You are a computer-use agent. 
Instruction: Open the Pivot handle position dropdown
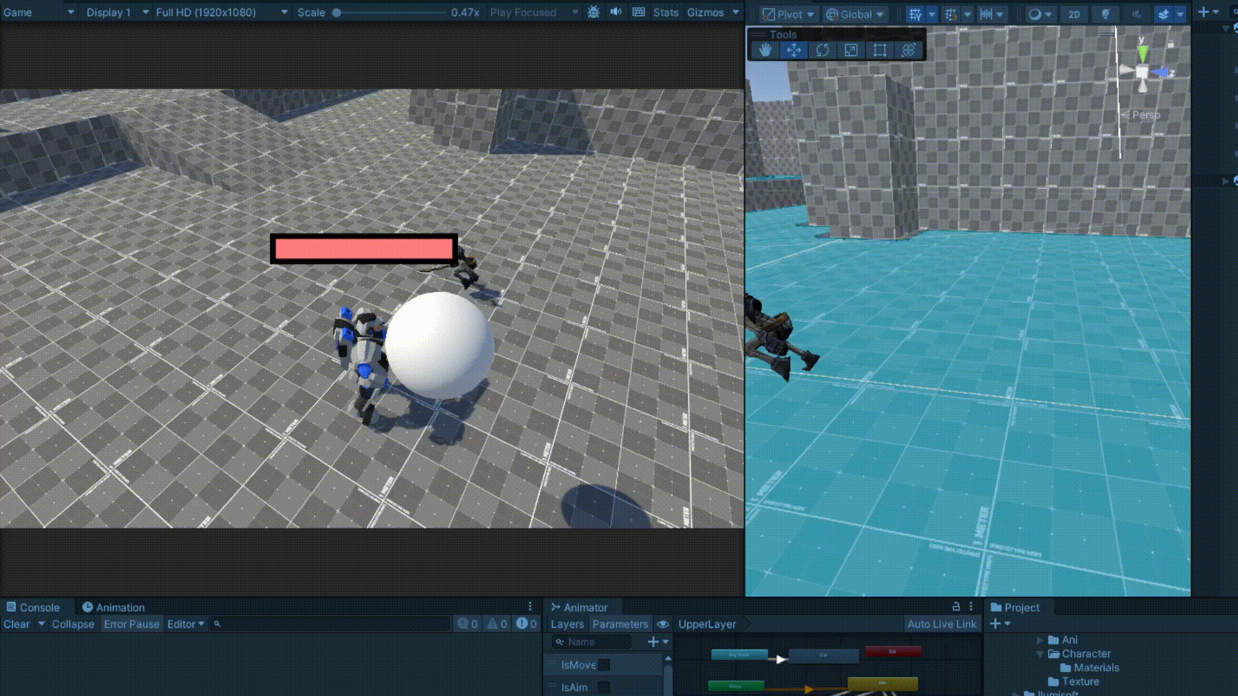[789, 14]
